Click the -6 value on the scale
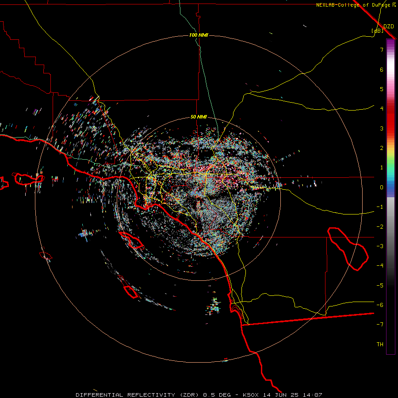This screenshot has height=398, width=398. (380, 305)
